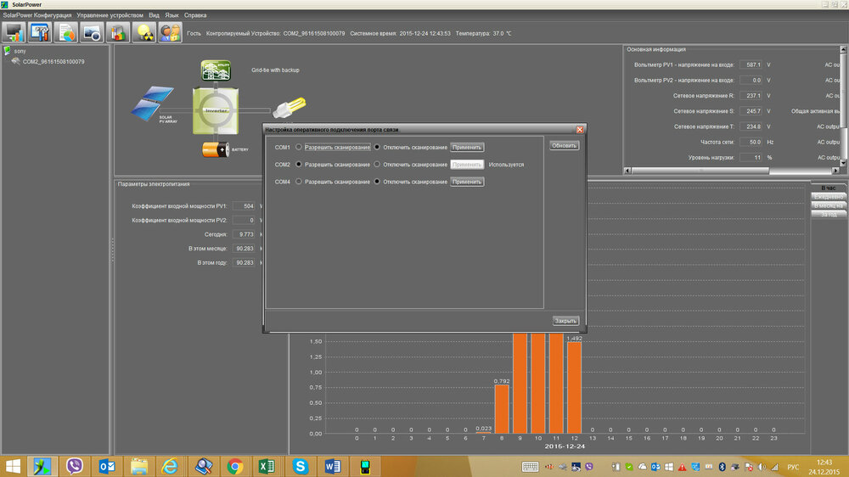Open Viber from the taskbar
Image resolution: width=849 pixels, height=477 pixels.
point(74,466)
